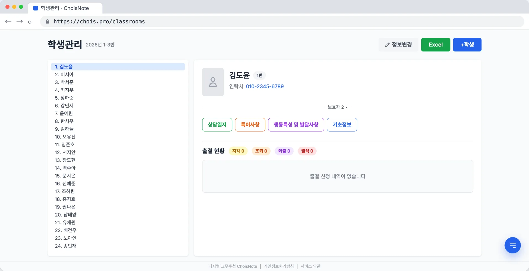Click 디지털 교무수첩 ChoisNote footer link
Image resolution: width=529 pixels, height=271 pixels.
tap(233, 266)
